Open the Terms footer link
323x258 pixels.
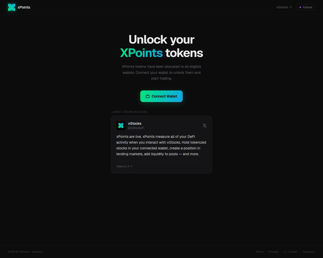[259, 252]
